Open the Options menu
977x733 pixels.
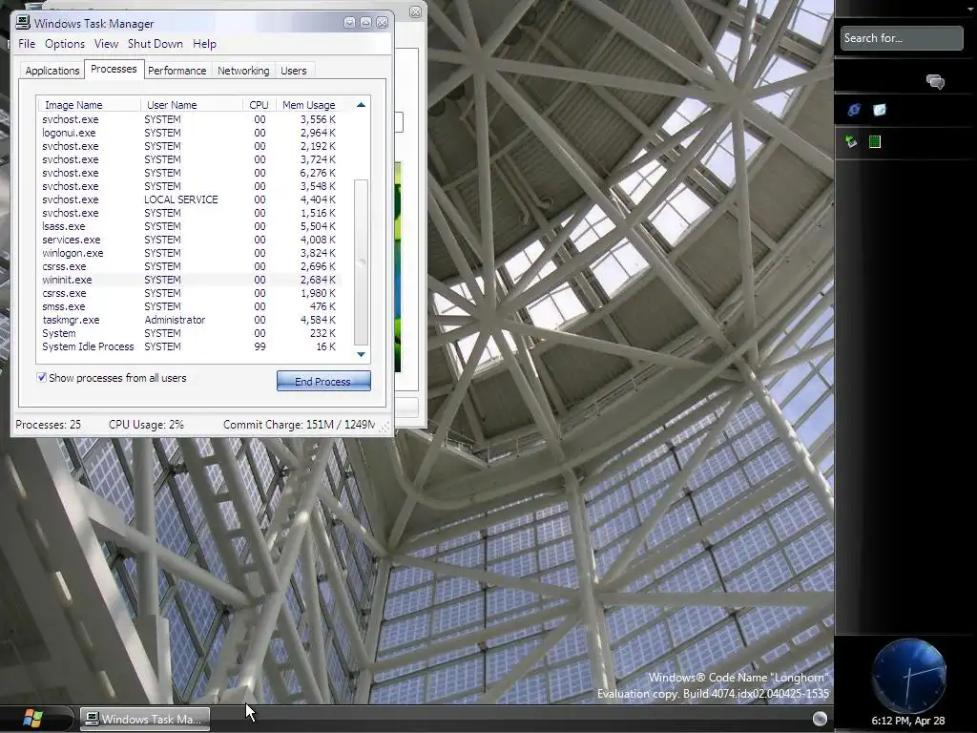(x=65, y=44)
